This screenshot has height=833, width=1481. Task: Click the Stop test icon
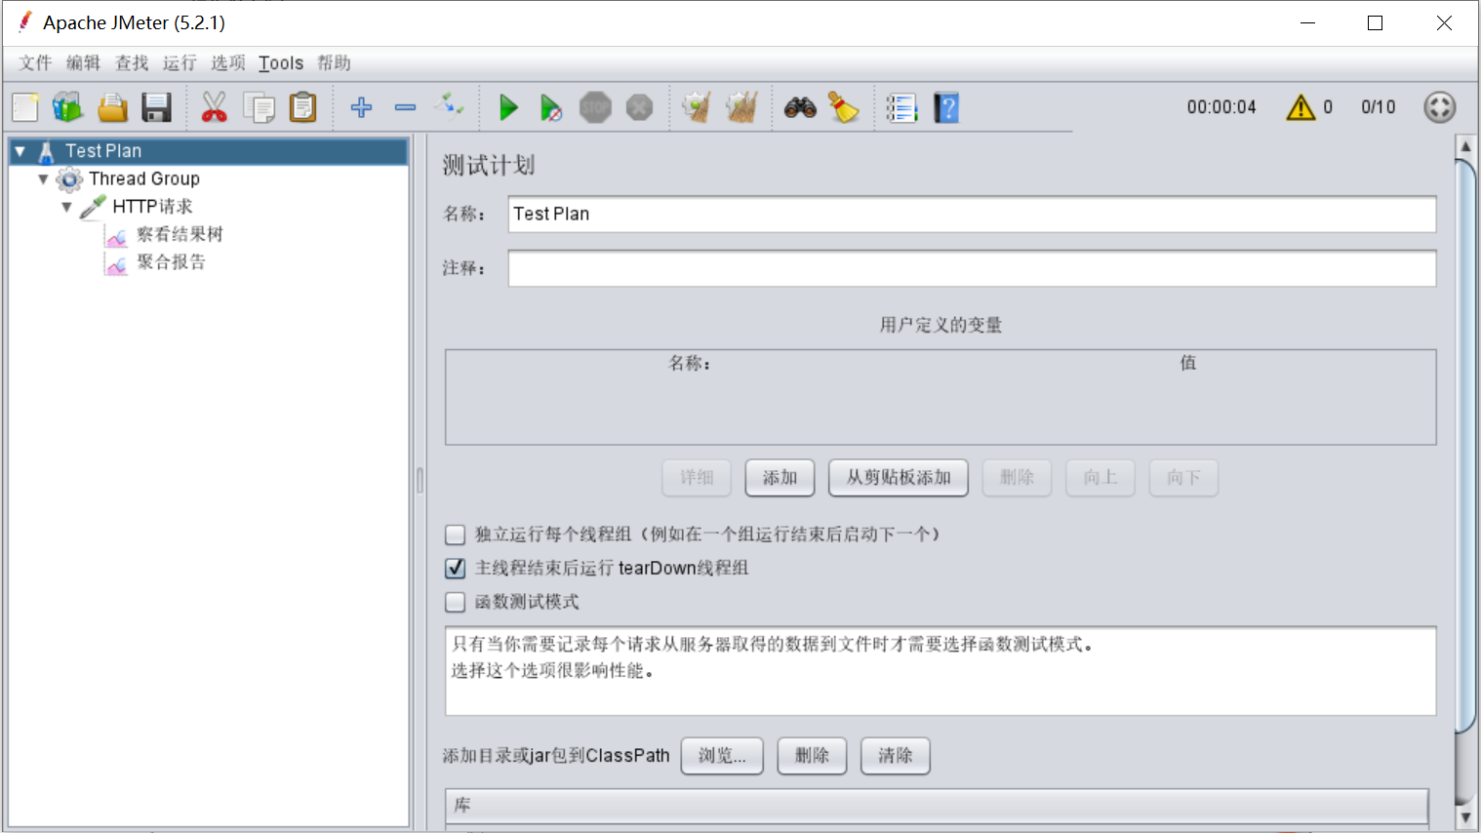[595, 107]
